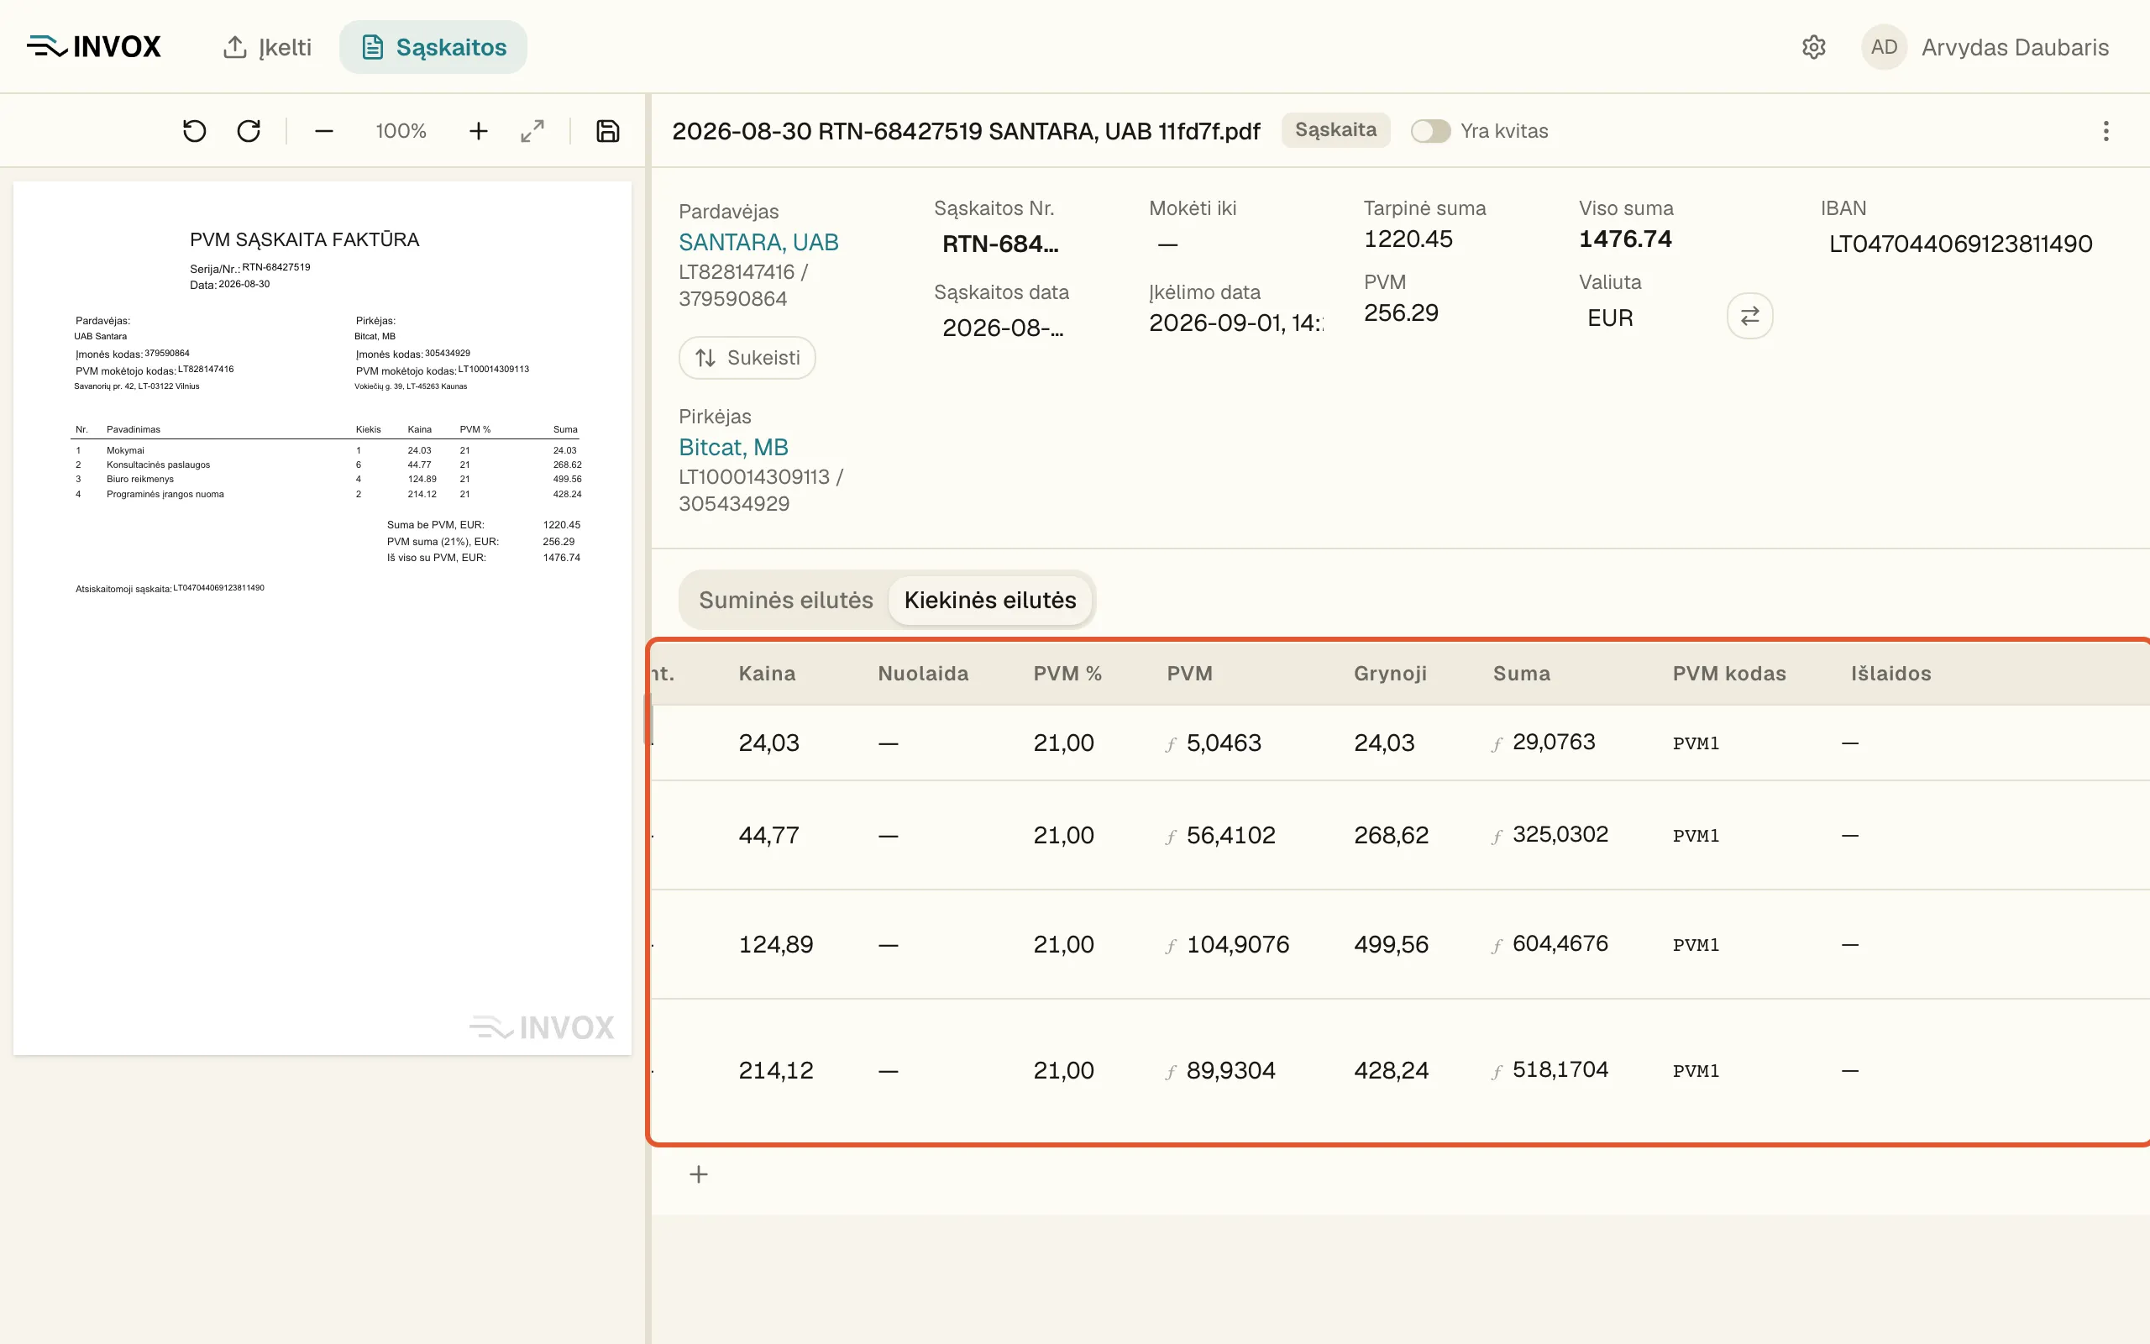Viewport: 2150px width, 1344px height.
Task: Click the currency exchange arrows icon
Action: pyautogui.click(x=1749, y=316)
